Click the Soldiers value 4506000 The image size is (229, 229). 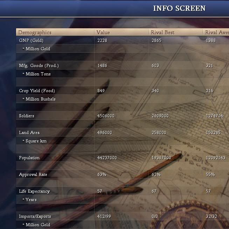point(106,116)
